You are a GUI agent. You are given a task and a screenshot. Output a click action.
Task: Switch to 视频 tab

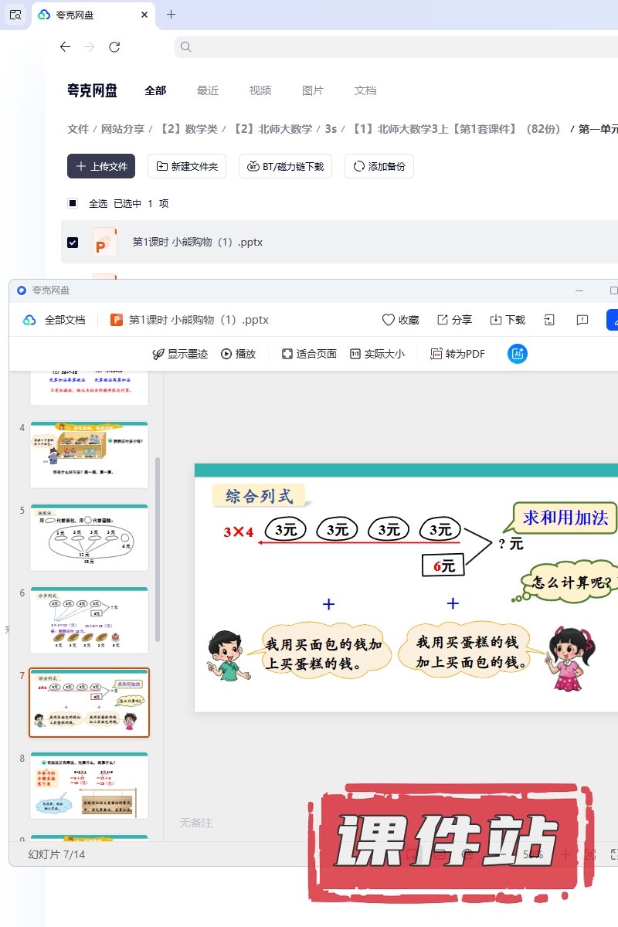coord(260,90)
